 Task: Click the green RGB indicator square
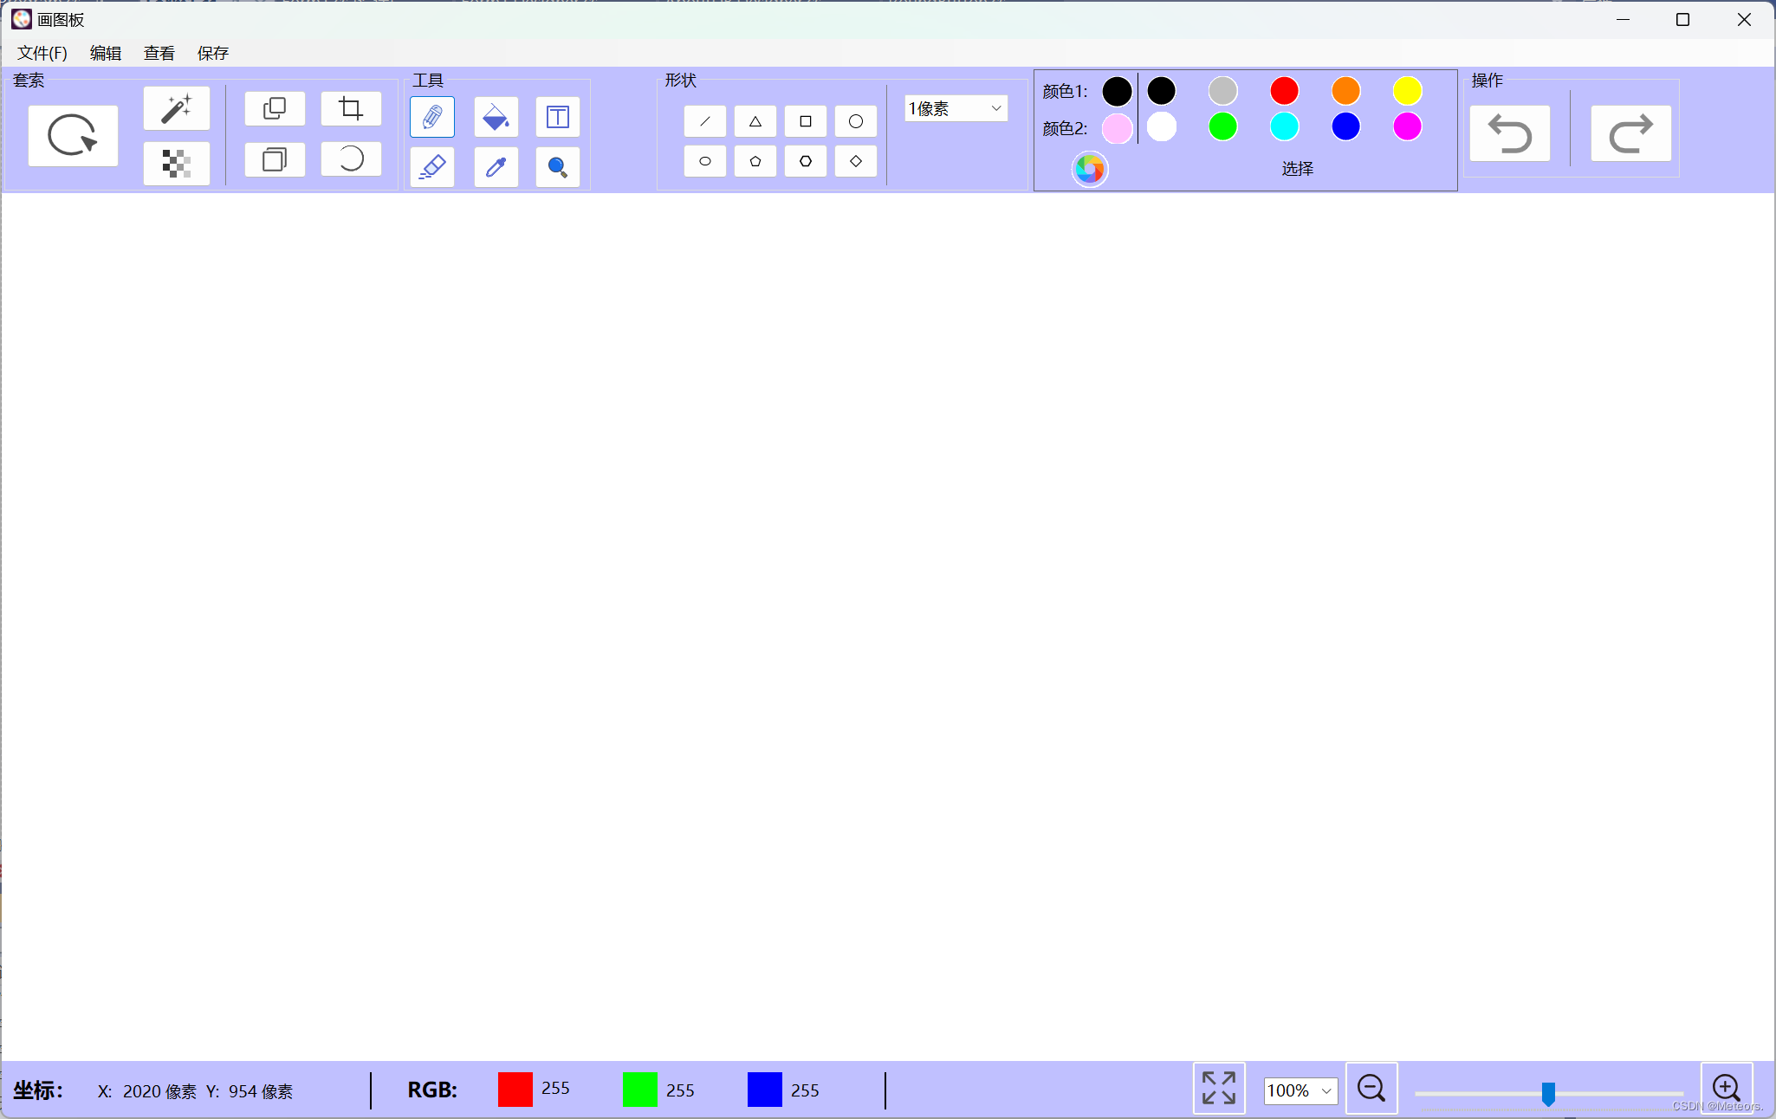pyautogui.click(x=640, y=1090)
